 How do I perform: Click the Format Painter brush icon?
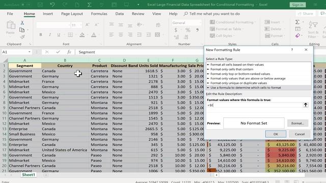(x=22, y=37)
